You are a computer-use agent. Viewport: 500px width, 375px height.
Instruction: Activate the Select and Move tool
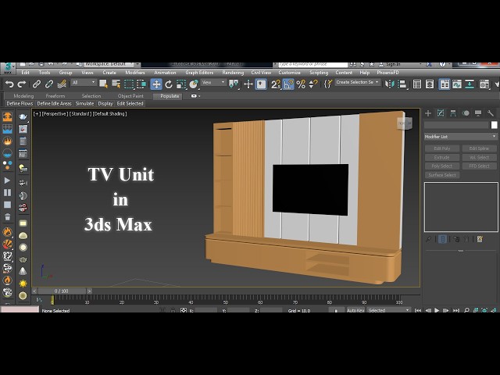tap(156, 84)
